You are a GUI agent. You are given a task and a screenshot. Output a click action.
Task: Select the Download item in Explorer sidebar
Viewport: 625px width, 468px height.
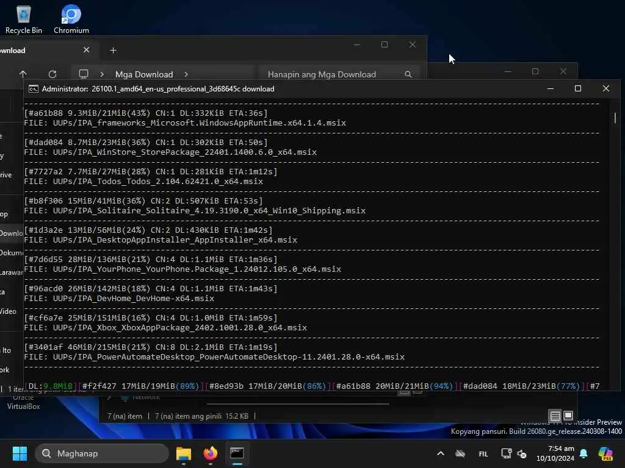click(x=11, y=233)
